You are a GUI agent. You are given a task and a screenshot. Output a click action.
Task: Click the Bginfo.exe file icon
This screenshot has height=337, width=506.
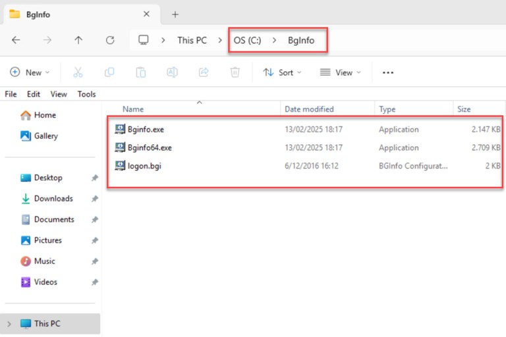coord(120,129)
